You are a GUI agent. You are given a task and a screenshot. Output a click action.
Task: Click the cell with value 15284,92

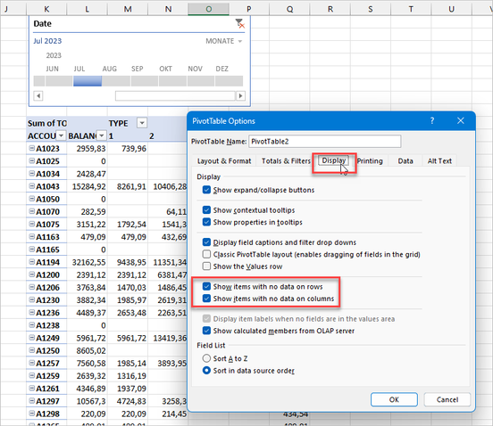pos(88,186)
